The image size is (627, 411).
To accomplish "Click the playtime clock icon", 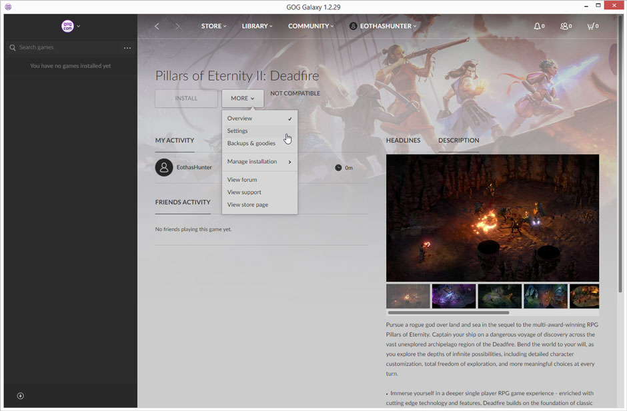I will (x=338, y=168).
